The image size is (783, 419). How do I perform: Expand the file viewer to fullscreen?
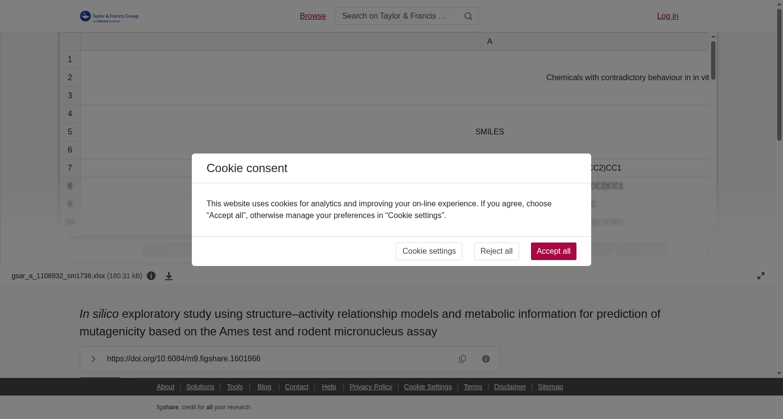click(x=761, y=276)
